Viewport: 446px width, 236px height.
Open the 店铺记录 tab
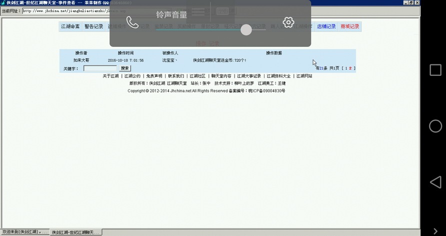coord(326,26)
